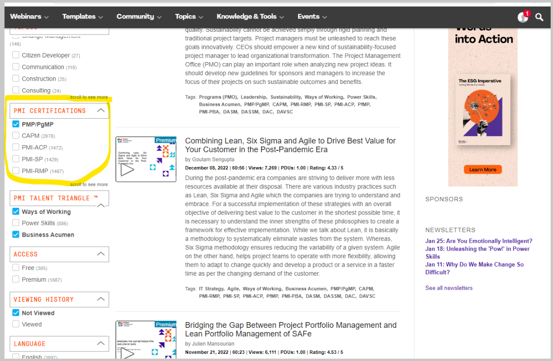Check the Consulting filter
Image resolution: width=553 pixels, height=361 pixels.
pos(16,90)
